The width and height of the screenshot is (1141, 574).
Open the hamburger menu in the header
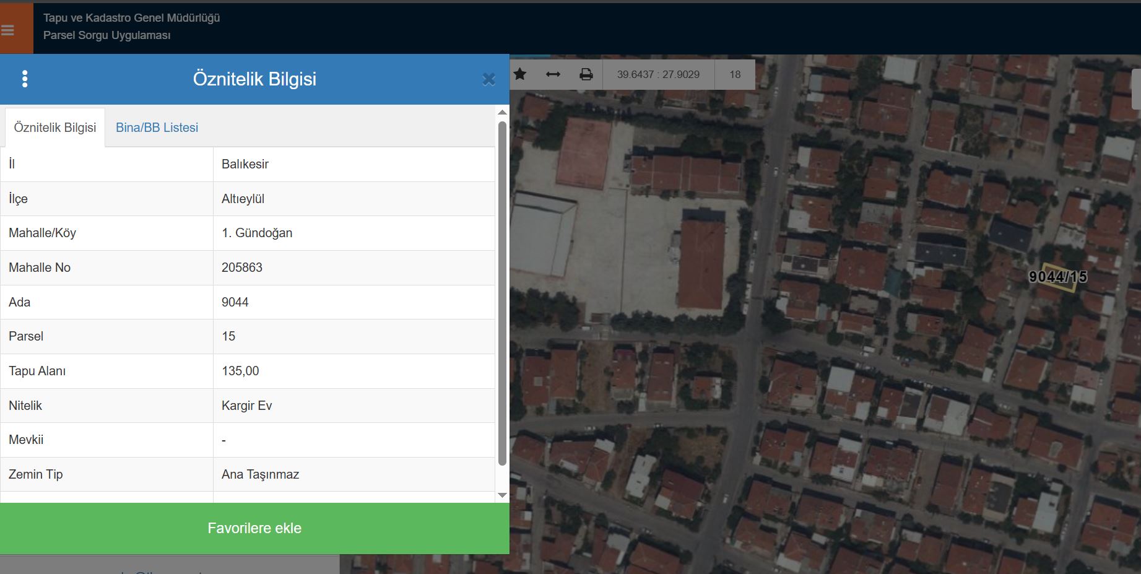7,30
